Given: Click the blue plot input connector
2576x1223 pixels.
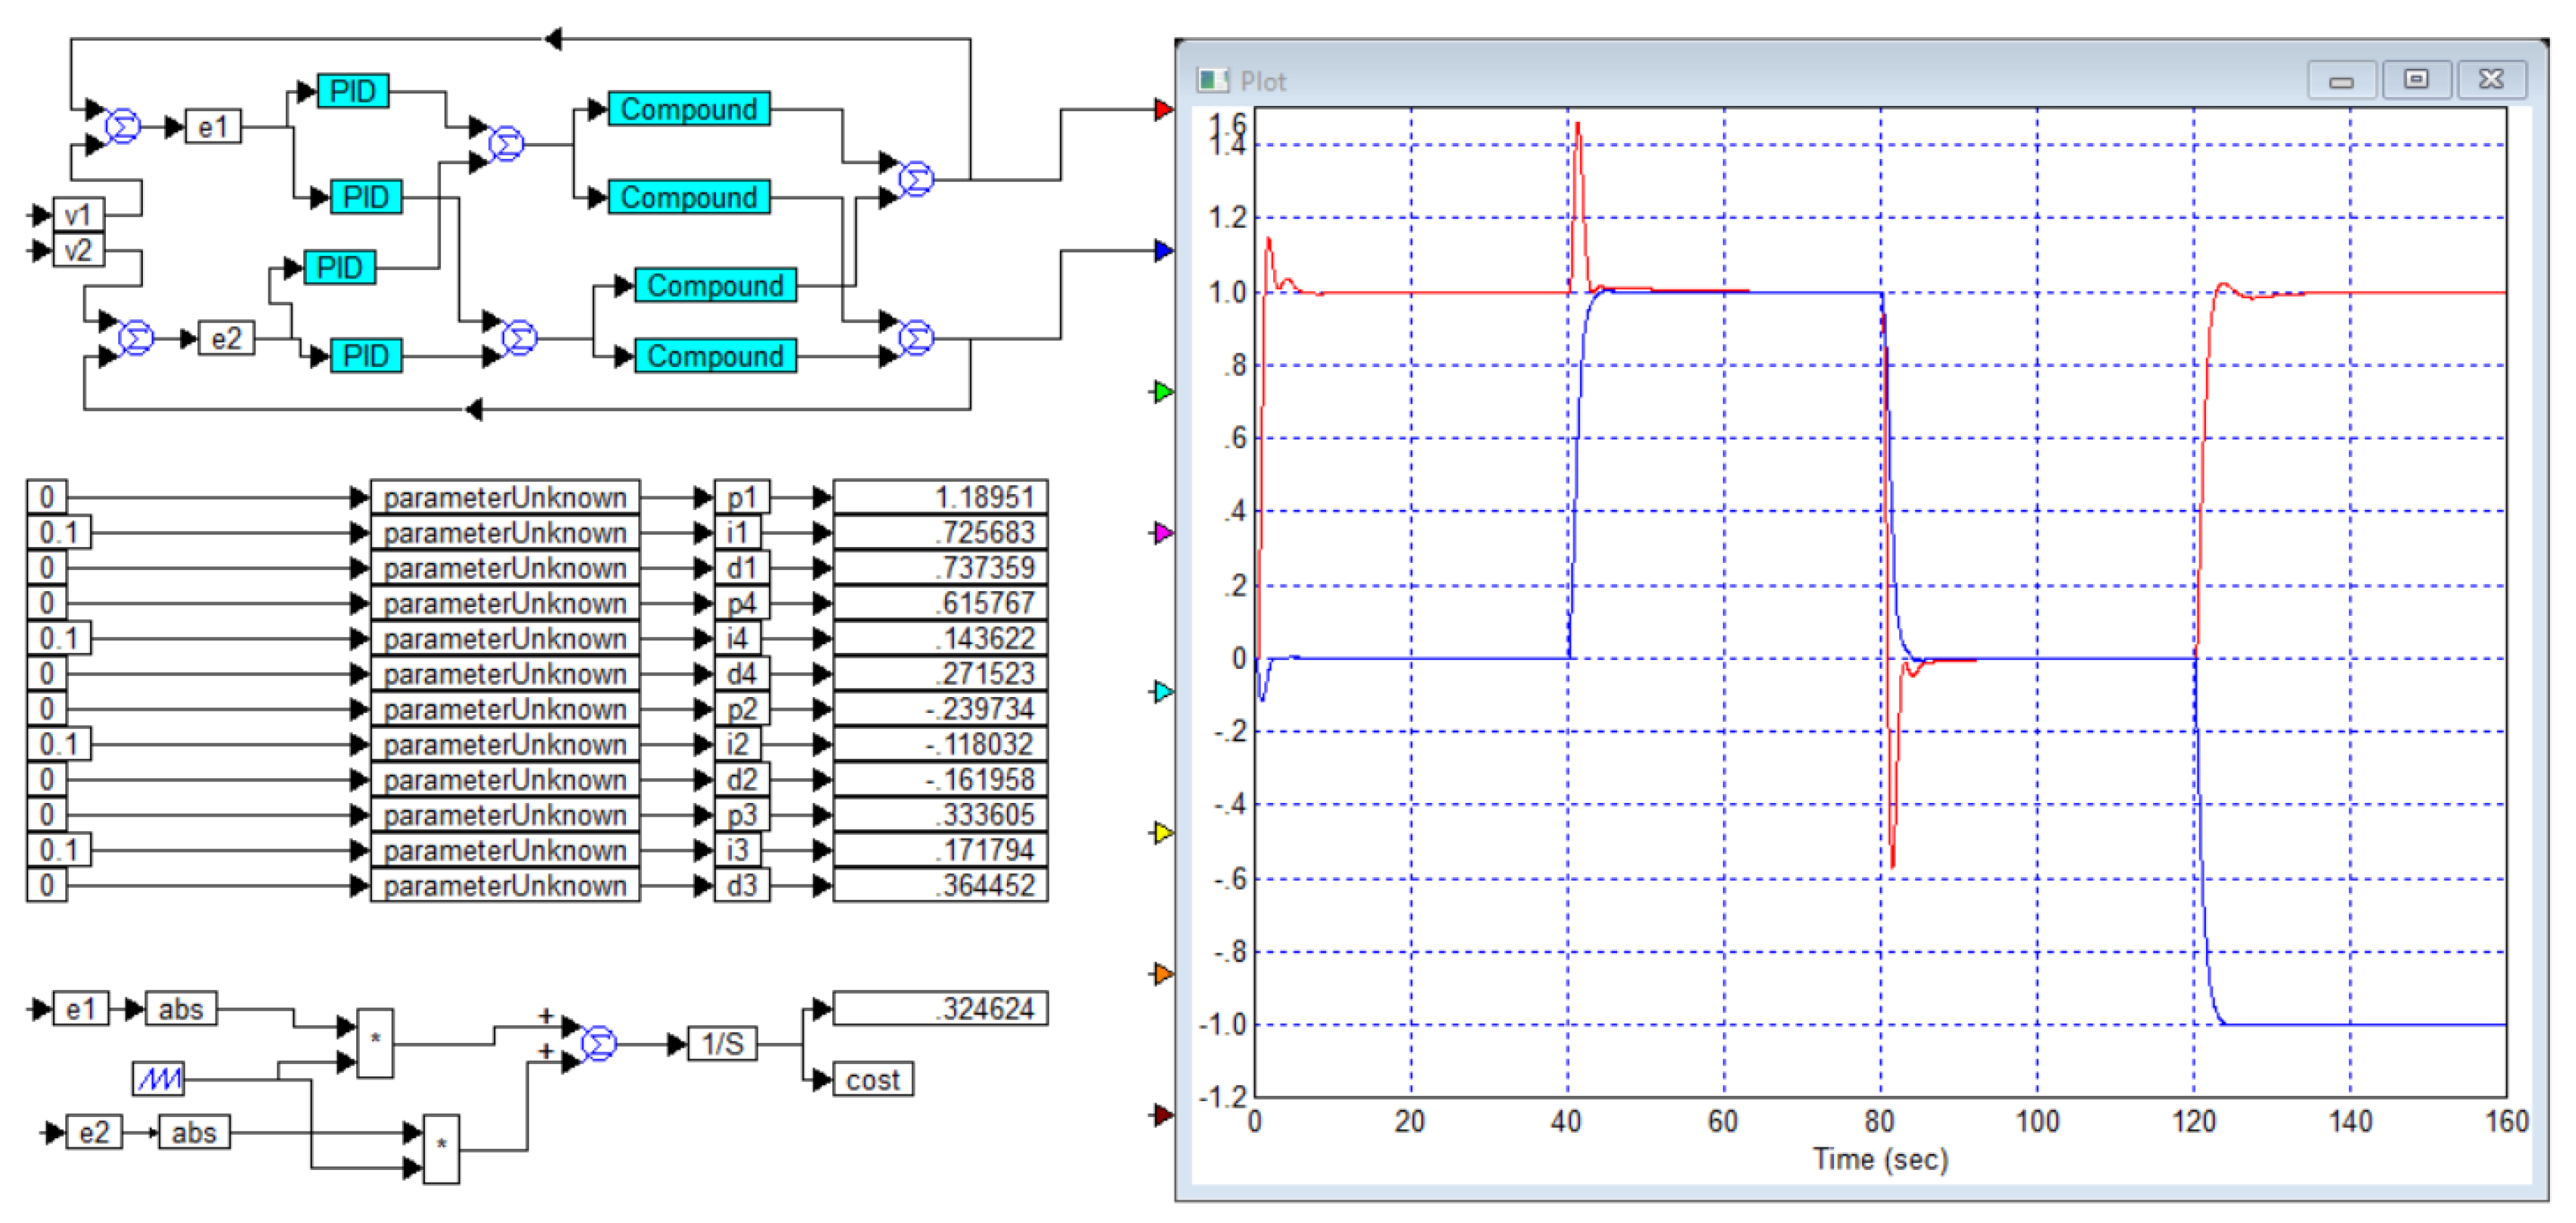Looking at the screenshot, I should pyautogui.click(x=1162, y=250).
